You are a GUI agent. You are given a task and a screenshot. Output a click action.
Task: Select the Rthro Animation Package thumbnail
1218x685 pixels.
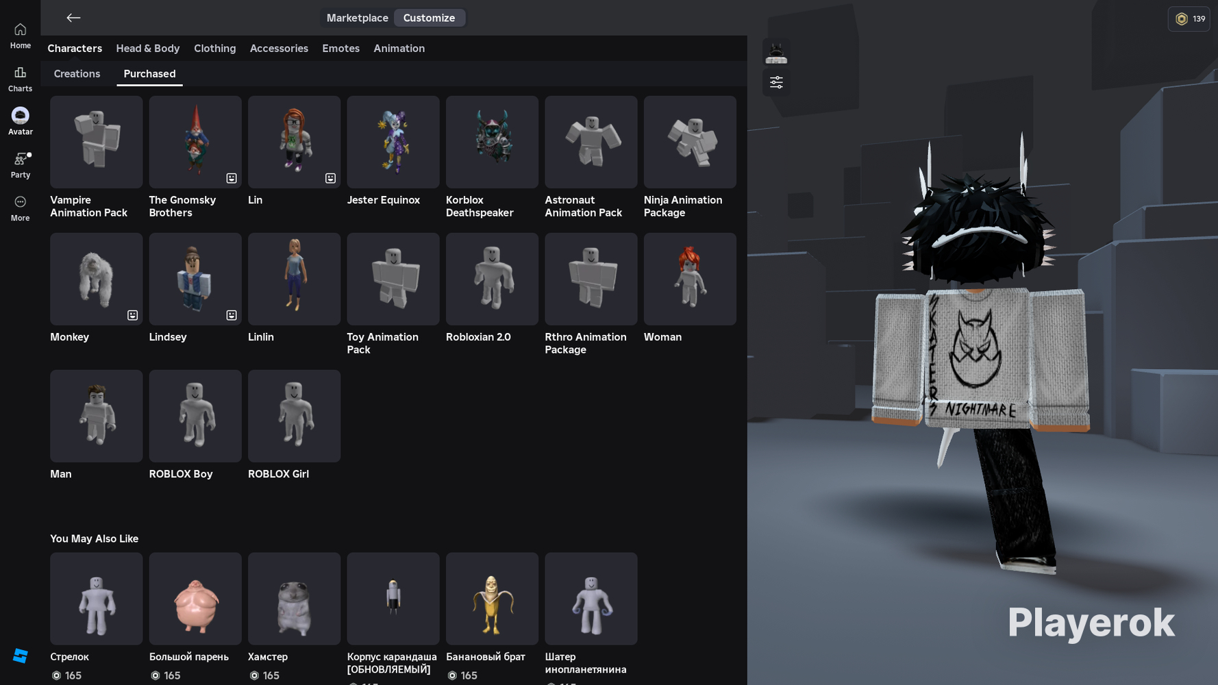[x=591, y=279]
